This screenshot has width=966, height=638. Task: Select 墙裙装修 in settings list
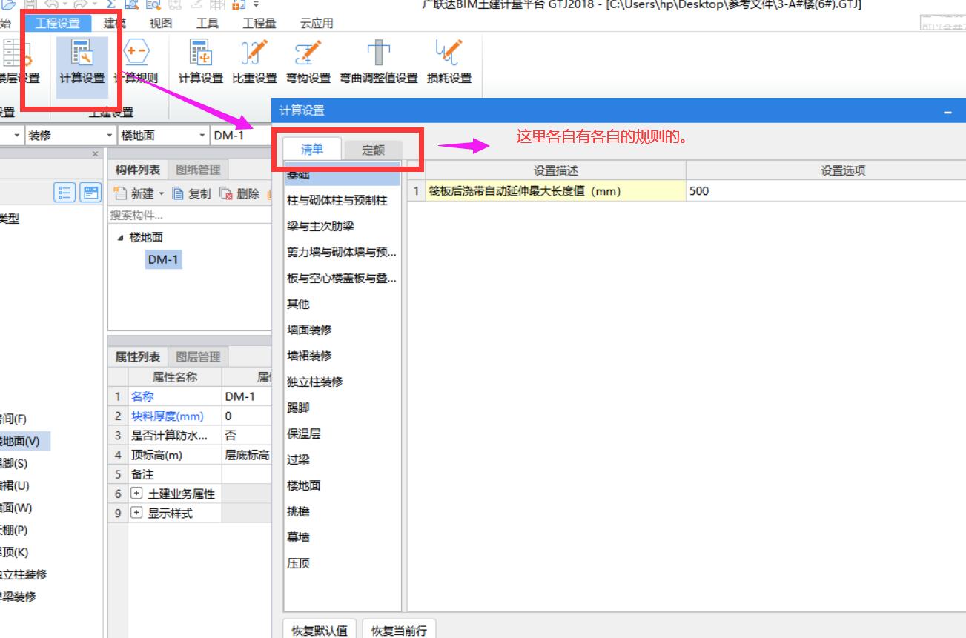[x=342, y=356]
